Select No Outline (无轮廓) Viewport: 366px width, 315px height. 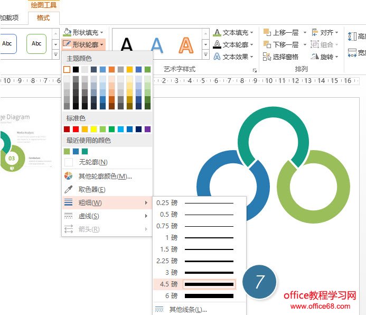click(x=107, y=162)
